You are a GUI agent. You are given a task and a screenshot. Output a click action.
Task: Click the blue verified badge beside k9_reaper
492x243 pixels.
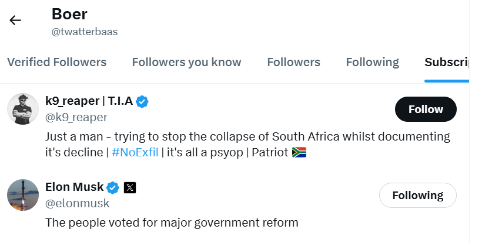[142, 102]
